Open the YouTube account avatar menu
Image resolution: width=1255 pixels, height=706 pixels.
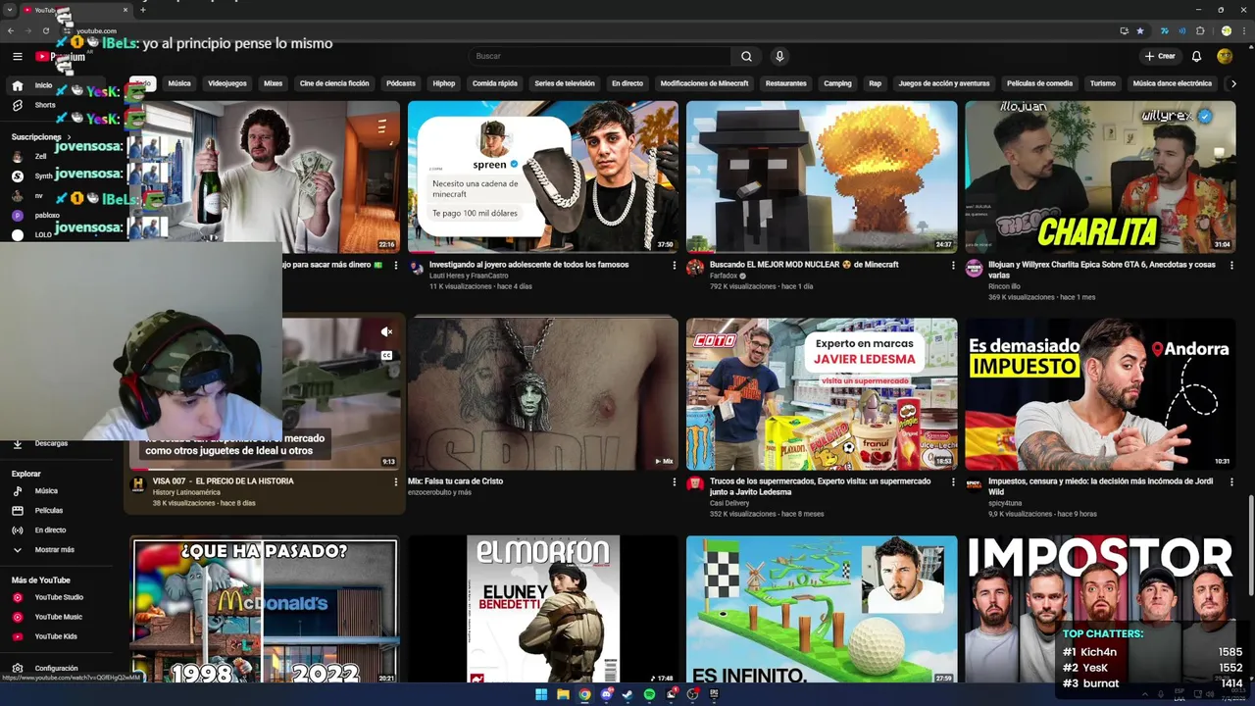click(x=1225, y=57)
